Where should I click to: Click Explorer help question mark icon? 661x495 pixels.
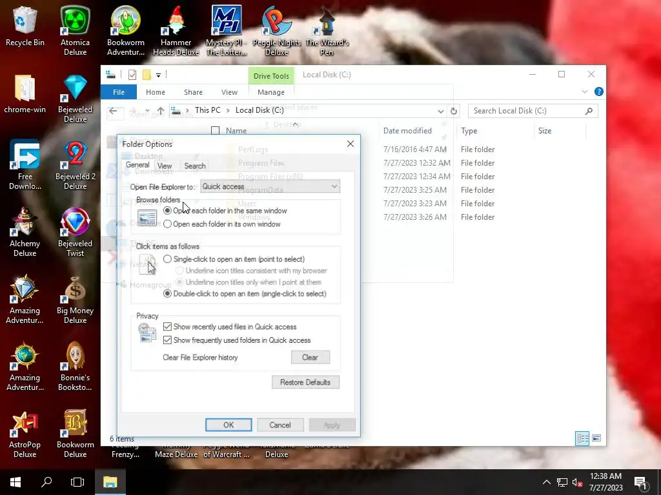click(x=598, y=92)
